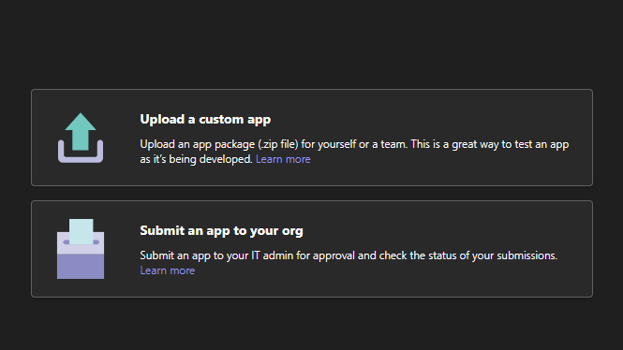Click the upload arrow icon
Screen dimensions: 623x350
pos(81,138)
